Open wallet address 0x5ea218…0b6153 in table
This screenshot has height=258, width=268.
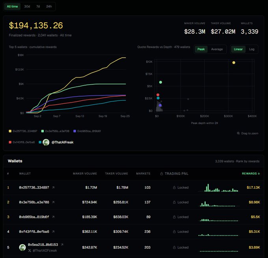(x=43, y=245)
